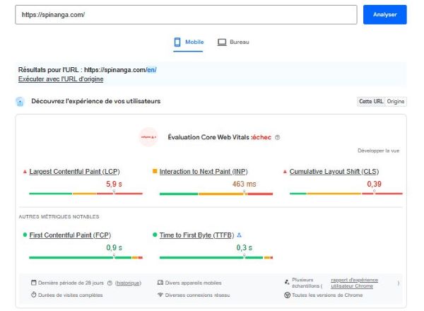Click the Core Web Vitals failure icon
Image resolution: width=424 pixels, height=311 pixels.
coord(148,137)
